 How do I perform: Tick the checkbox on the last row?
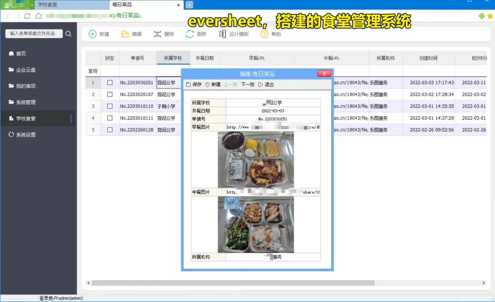(110, 130)
